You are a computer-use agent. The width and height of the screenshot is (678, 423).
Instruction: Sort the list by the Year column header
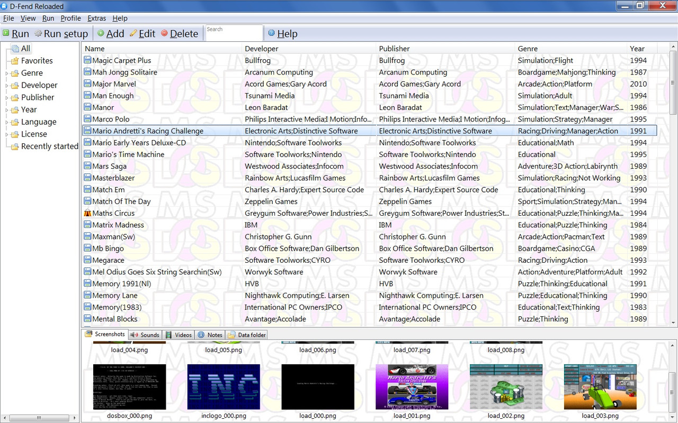click(x=642, y=49)
